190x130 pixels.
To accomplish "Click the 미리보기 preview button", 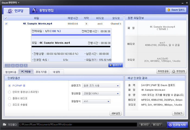I will (x=178, y=113).
